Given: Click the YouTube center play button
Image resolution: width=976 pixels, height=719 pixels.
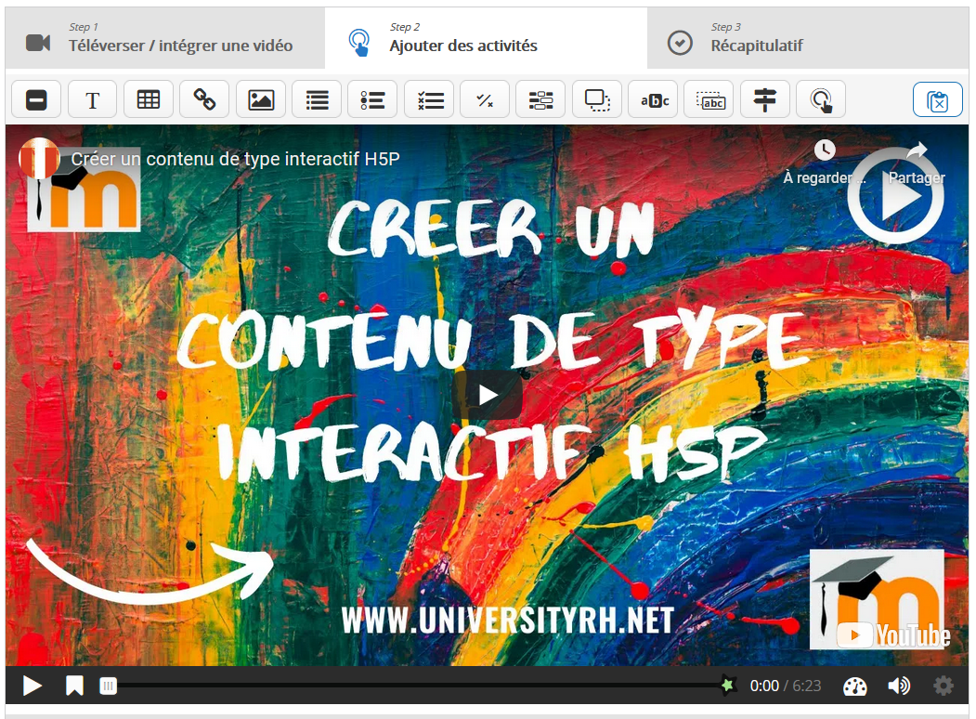Looking at the screenshot, I should (x=488, y=396).
